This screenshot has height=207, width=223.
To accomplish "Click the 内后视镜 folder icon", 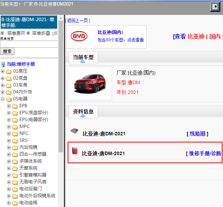I will click(15, 148).
